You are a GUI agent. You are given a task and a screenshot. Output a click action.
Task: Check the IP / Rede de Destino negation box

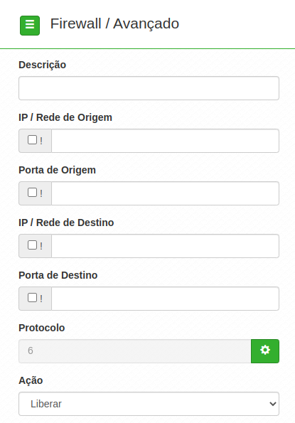point(33,245)
